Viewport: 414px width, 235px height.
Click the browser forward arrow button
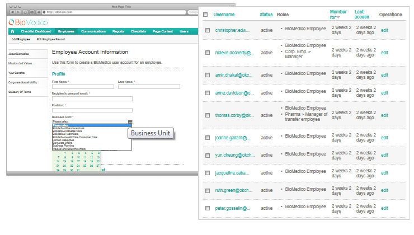coord(18,12)
